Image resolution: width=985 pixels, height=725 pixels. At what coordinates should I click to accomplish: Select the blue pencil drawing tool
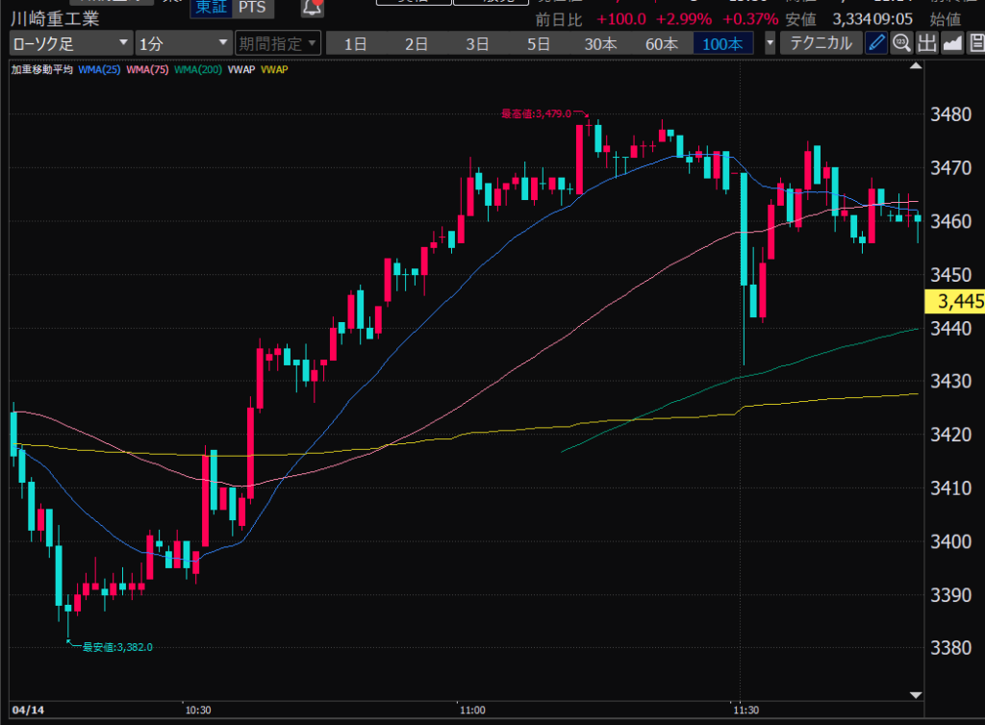(x=876, y=43)
